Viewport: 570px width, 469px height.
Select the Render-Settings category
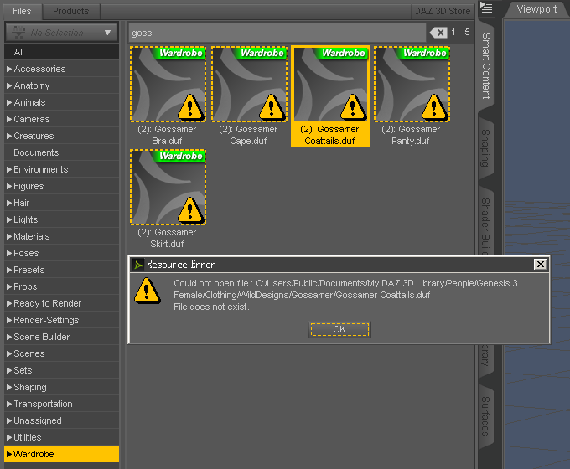61,320
